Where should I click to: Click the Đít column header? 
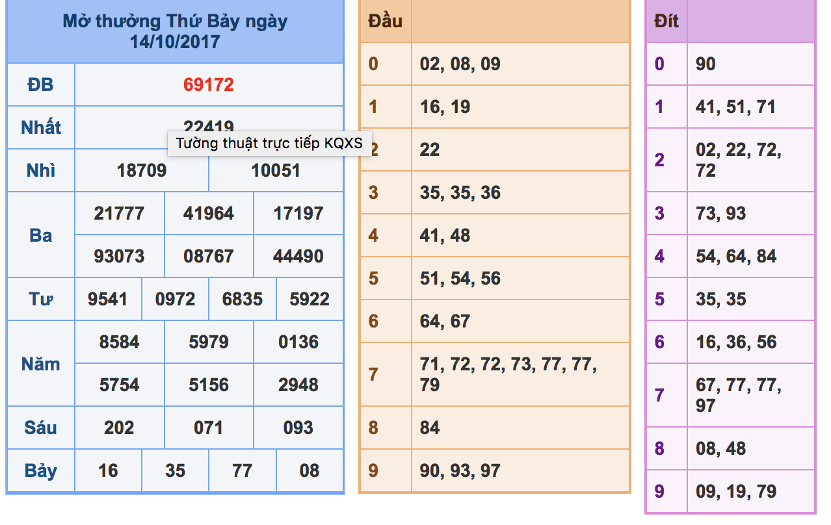(666, 21)
